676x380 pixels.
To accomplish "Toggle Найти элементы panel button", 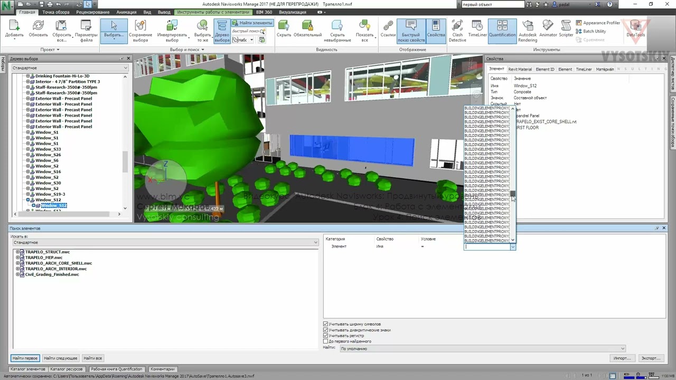I will (x=252, y=23).
